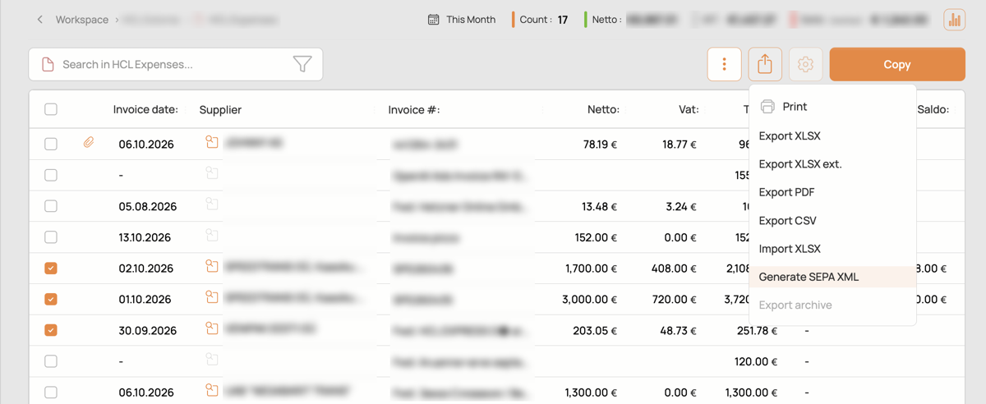Click supplier icon in 02.10.2026 row
Screen dimensions: 986x404
(x=212, y=266)
